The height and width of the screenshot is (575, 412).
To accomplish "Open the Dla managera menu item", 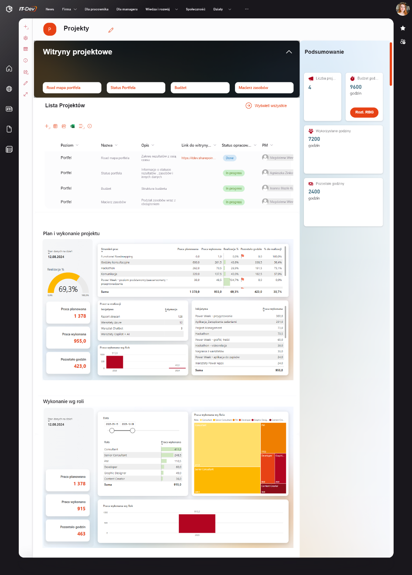I will 127,9.
